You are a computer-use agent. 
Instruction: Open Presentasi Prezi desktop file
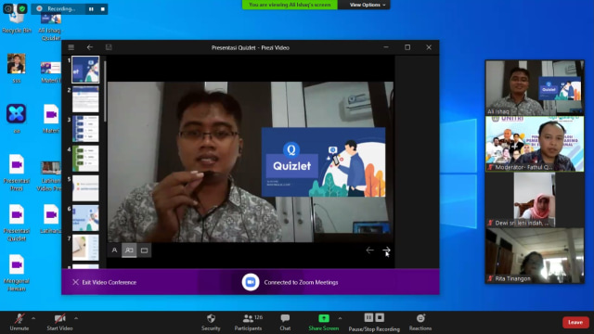17,173
